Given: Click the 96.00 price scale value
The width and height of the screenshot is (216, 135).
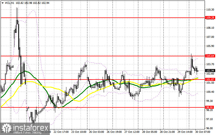Looking at the screenshot, I should point(210,128).
